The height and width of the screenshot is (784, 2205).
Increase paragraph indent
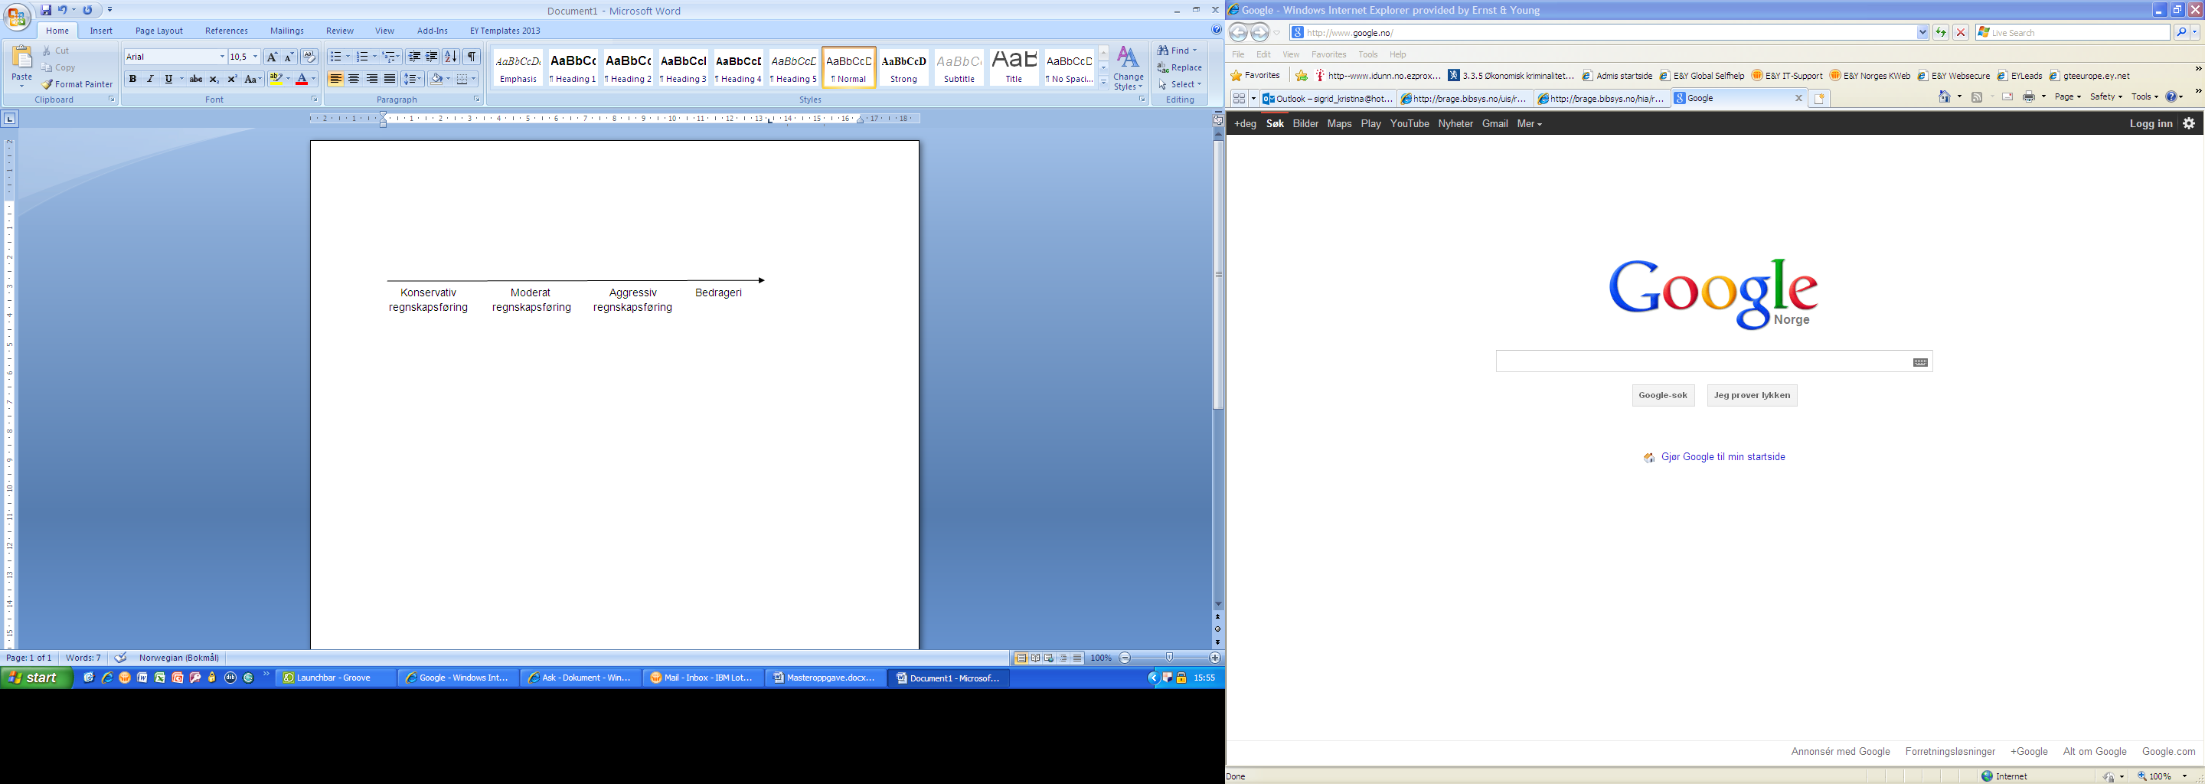(x=433, y=57)
